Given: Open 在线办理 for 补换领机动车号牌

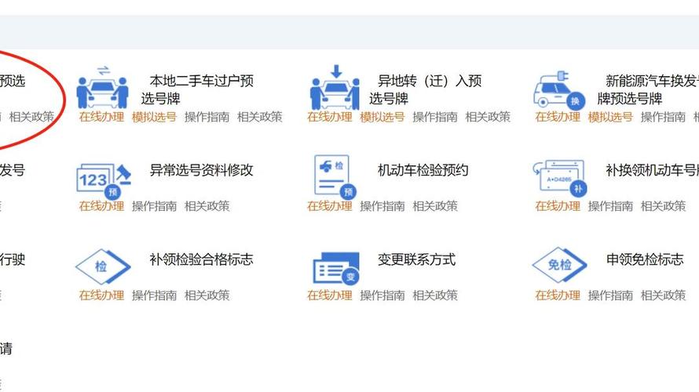Looking at the screenshot, I should pyautogui.click(x=558, y=206).
